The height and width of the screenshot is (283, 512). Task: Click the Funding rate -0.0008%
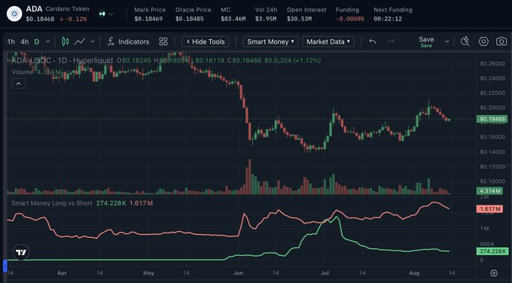point(350,19)
